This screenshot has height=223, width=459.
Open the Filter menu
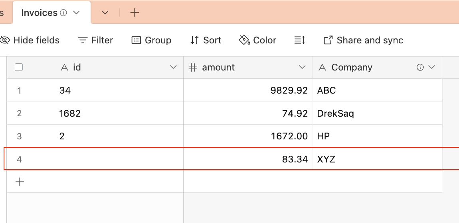[95, 40]
